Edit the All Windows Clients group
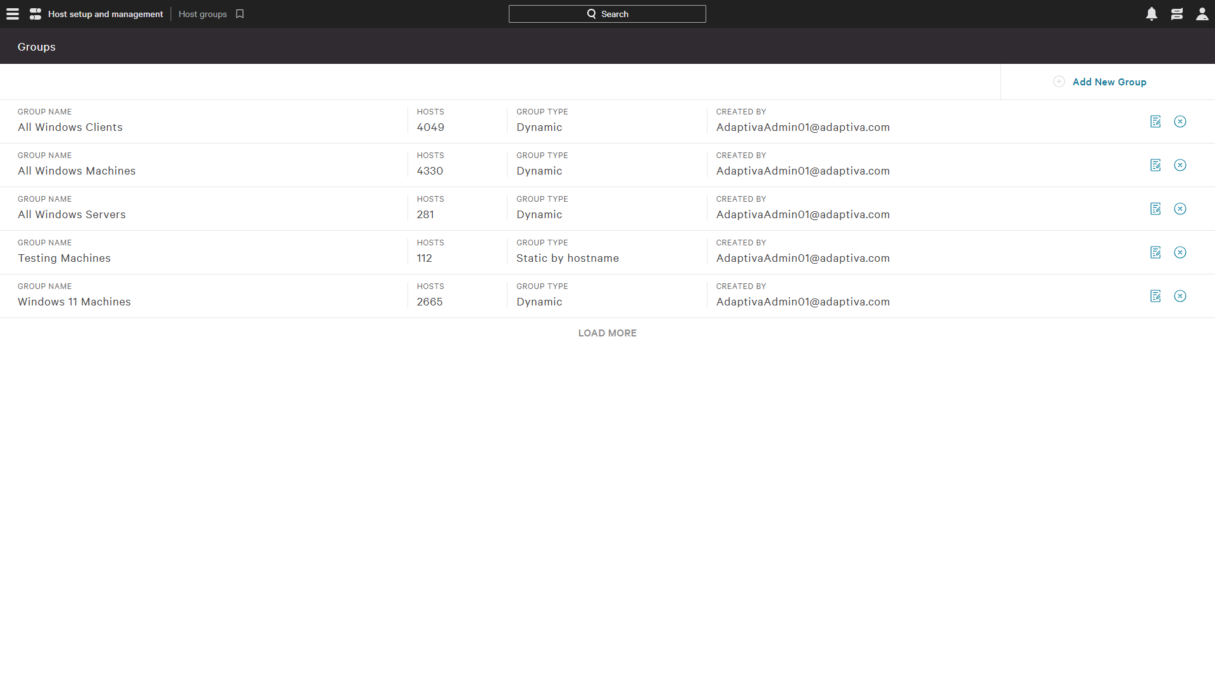This screenshot has height=683, width=1215. [1156, 121]
